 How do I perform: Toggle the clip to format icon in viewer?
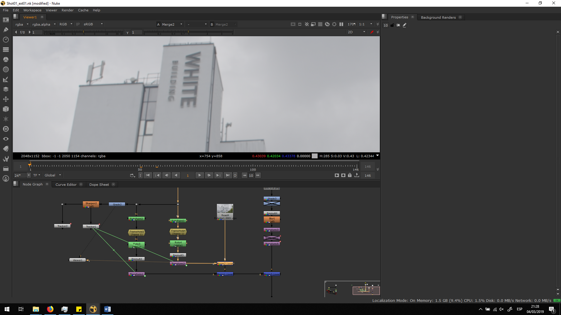point(293,24)
